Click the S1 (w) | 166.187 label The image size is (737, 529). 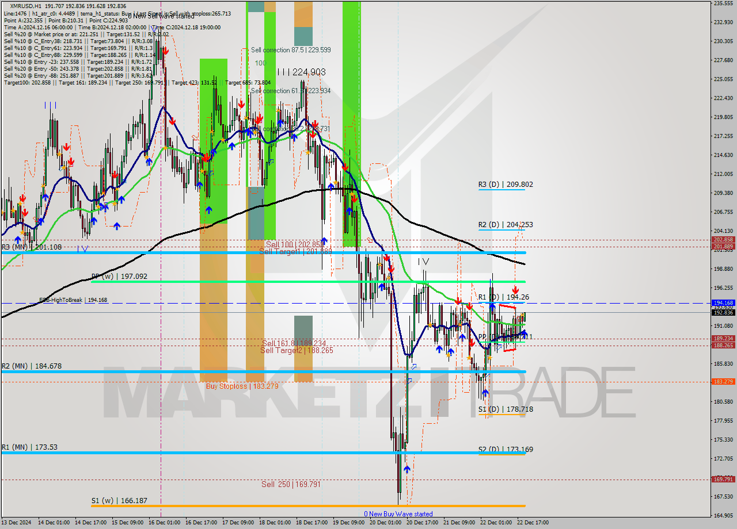pos(119,501)
